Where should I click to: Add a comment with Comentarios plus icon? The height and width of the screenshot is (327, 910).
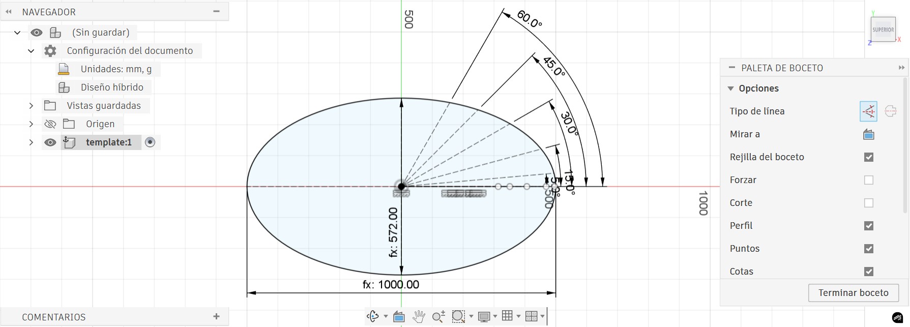click(x=216, y=316)
